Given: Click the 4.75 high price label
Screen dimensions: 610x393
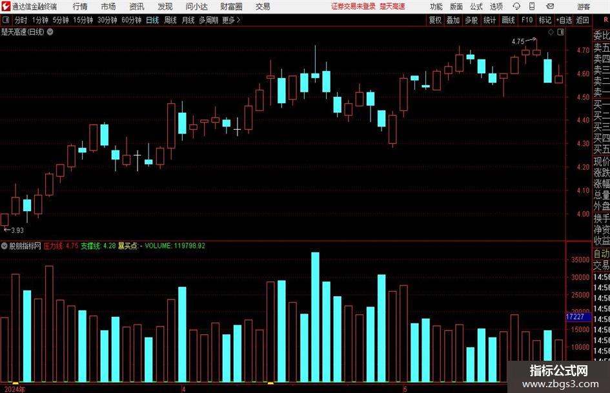Looking at the screenshot, I should click(518, 41).
